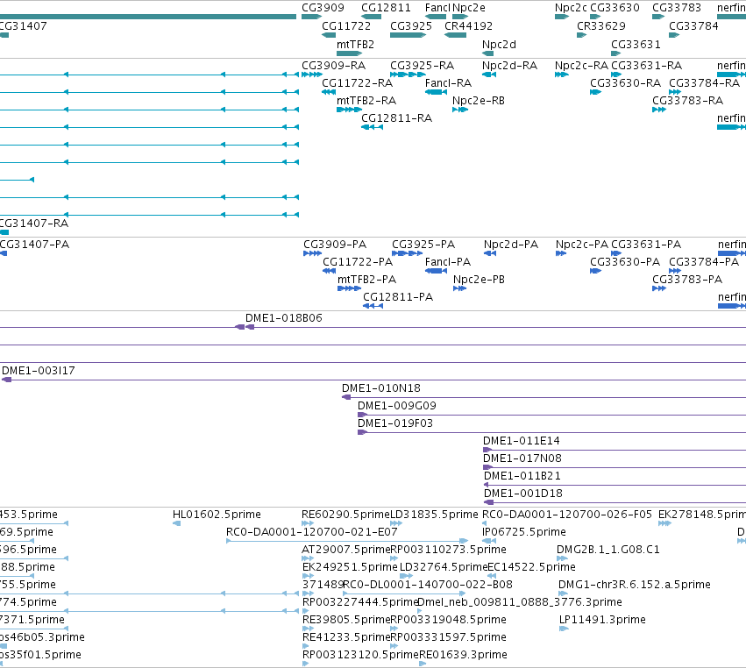The width and height of the screenshot is (746, 668).
Task: Select the CR33629 gene label
Action: [600, 26]
